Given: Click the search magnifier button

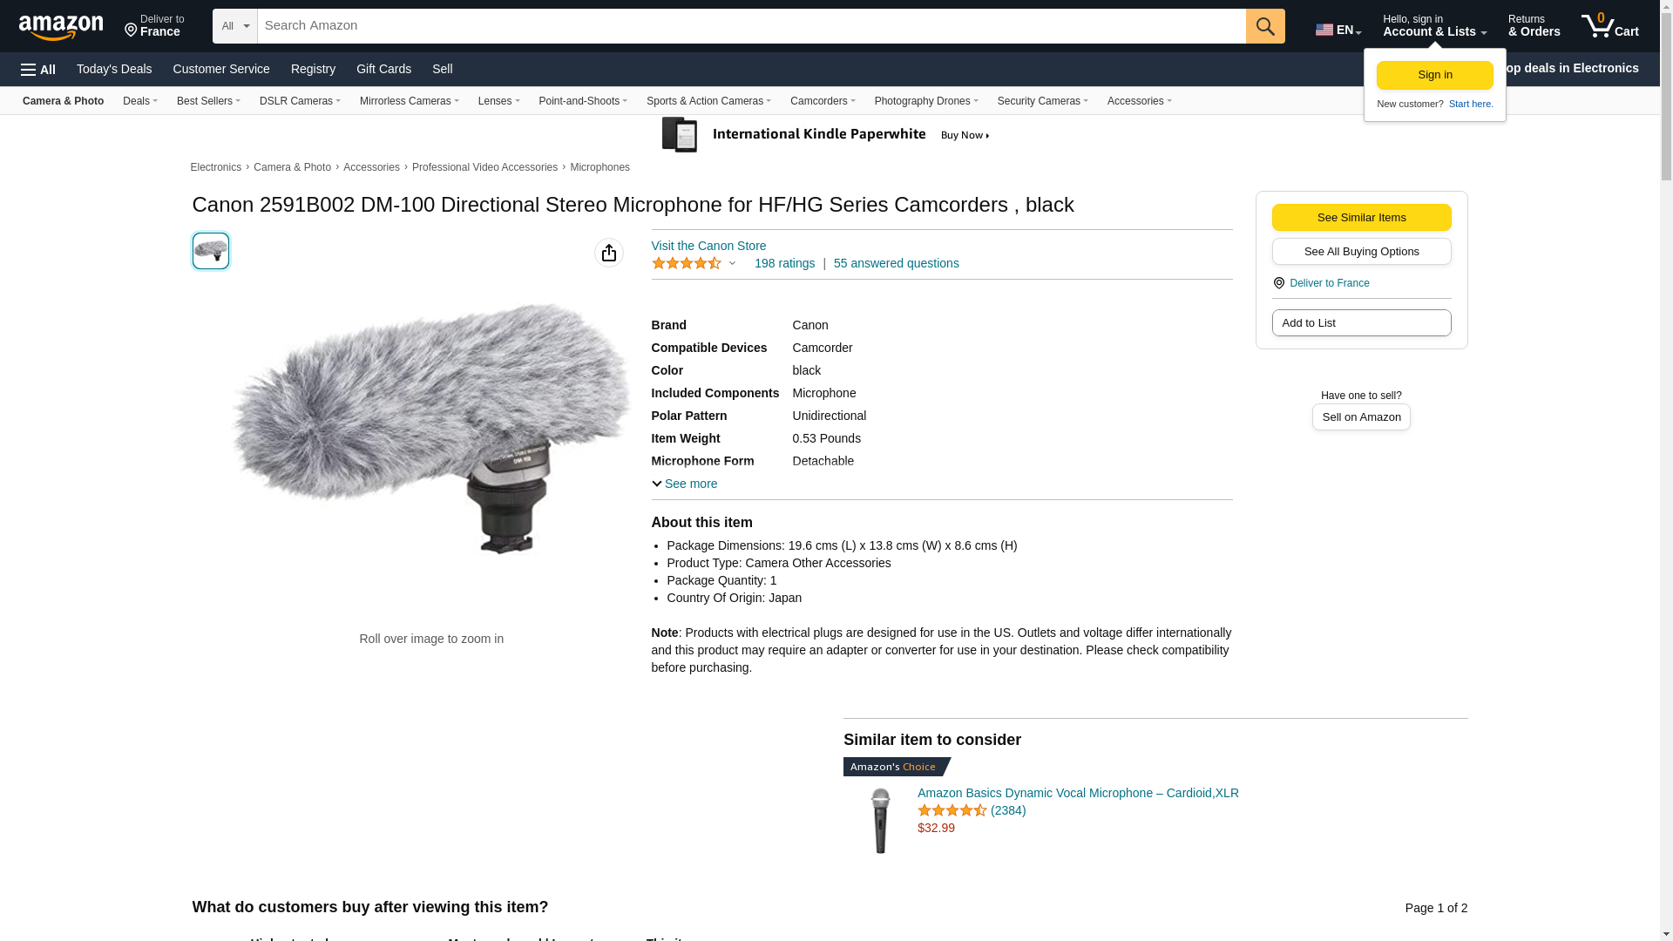Looking at the screenshot, I should [x=1264, y=26].
